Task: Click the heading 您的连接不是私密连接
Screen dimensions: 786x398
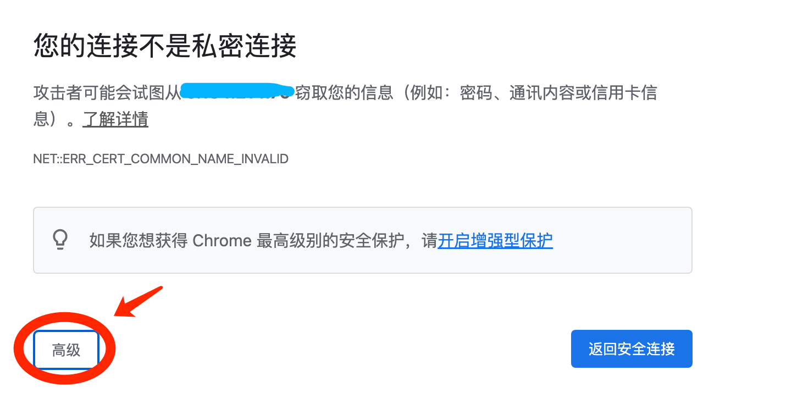Action: [165, 46]
